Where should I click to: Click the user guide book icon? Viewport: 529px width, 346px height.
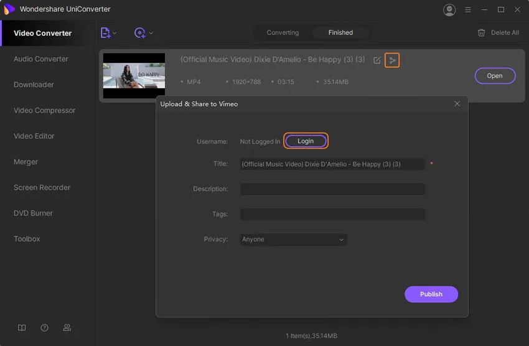pyautogui.click(x=22, y=328)
